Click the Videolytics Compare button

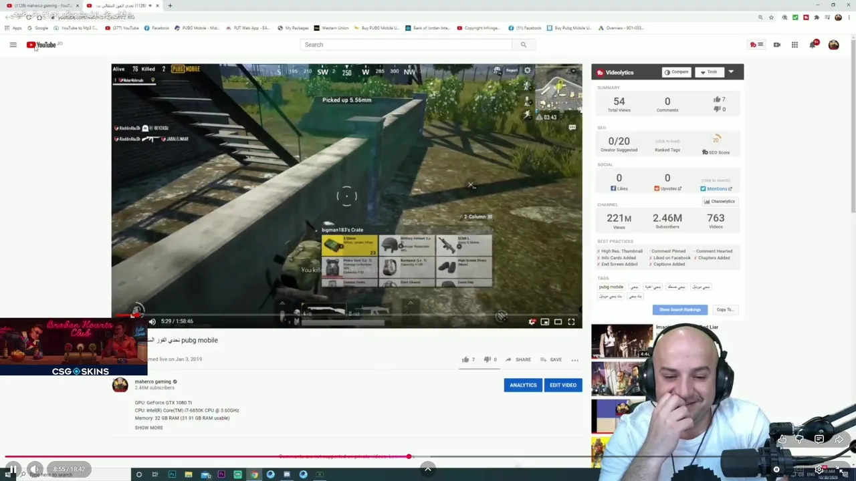tap(676, 72)
